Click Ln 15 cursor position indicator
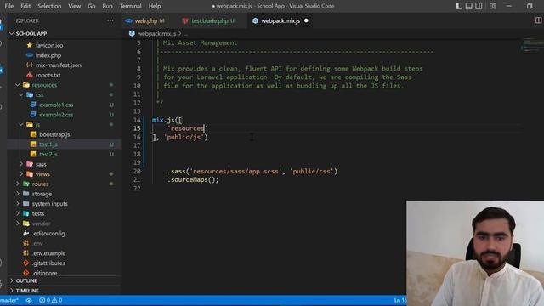The image size is (544, 306). [x=399, y=300]
